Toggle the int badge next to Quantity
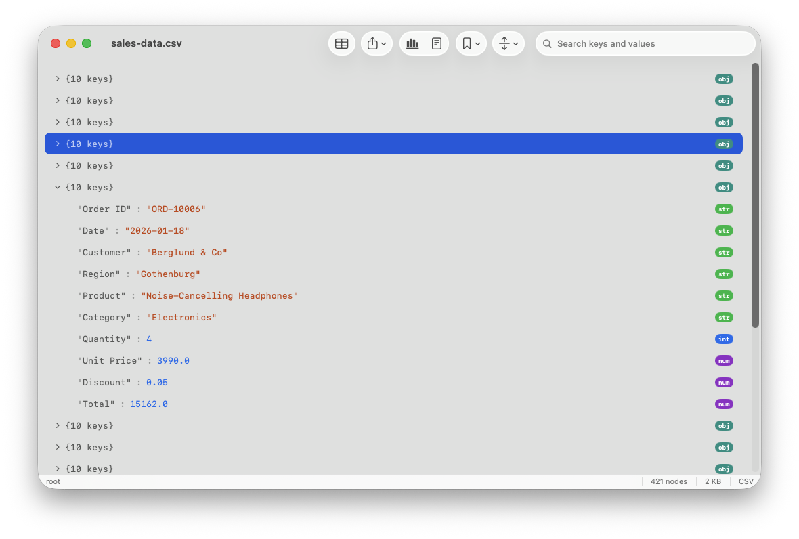Viewport: 799px width, 539px height. (724, 339)
